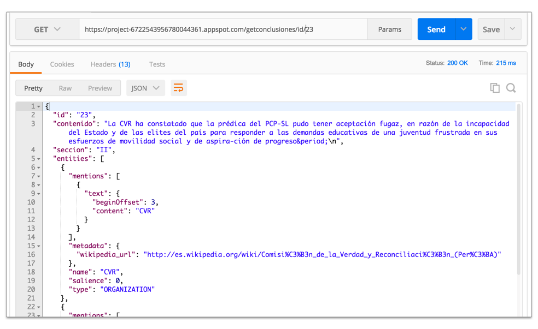Open the Tests tab
The height and width of the screenshot is (329, 538).
pyautogui.click(x=157, y=64)
